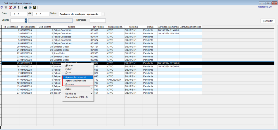This screenshot has height=130, width=278.
Task: Click the printer icon in toolbar
Action: 26,7
